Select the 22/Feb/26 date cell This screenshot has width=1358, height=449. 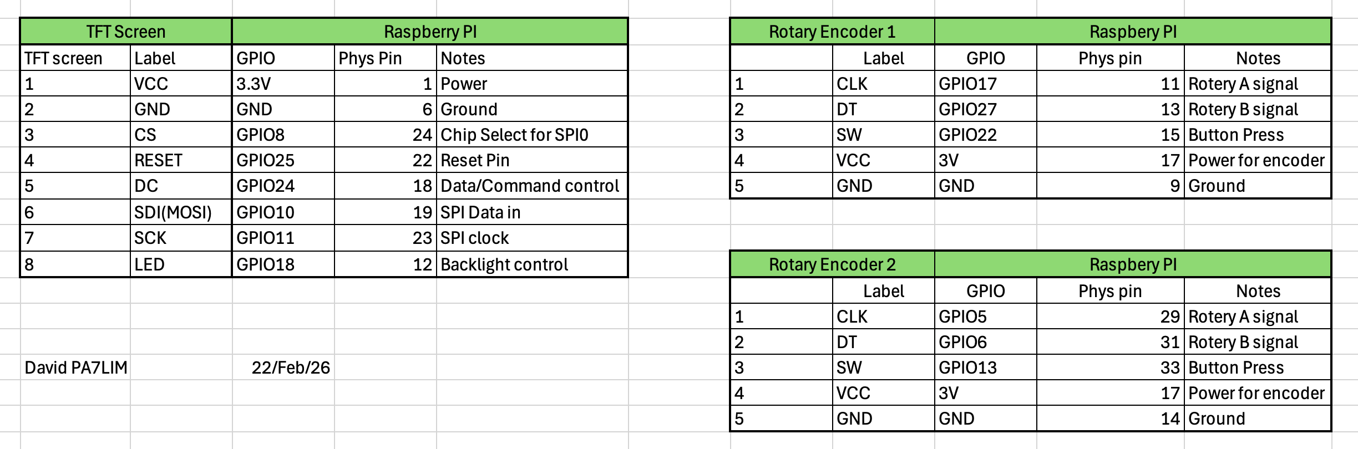pyautogui.click(x=290, y=368)
